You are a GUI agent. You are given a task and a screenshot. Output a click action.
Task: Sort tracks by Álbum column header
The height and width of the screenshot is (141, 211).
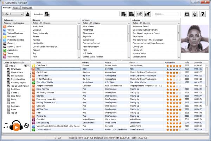[132, 62]
